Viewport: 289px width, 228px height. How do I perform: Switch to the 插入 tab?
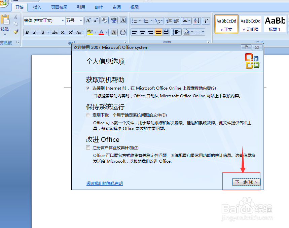[x=37, y=7]
